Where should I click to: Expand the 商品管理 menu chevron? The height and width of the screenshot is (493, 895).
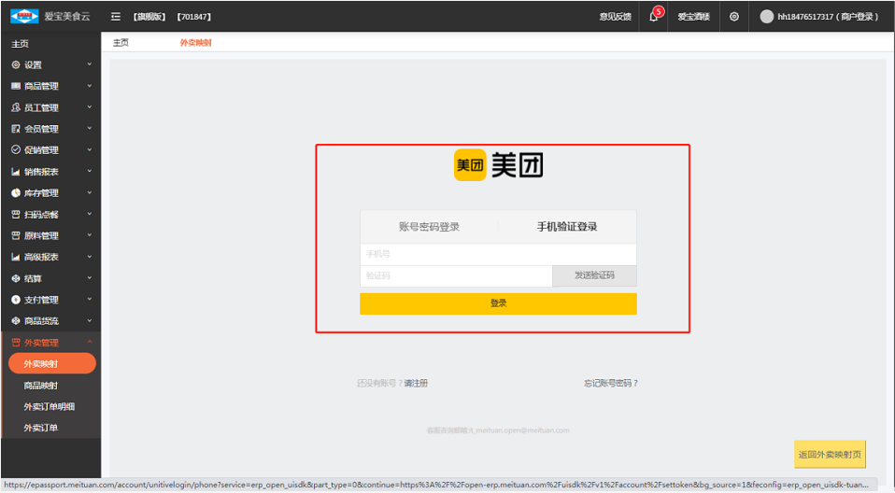(x=90, y=86)
